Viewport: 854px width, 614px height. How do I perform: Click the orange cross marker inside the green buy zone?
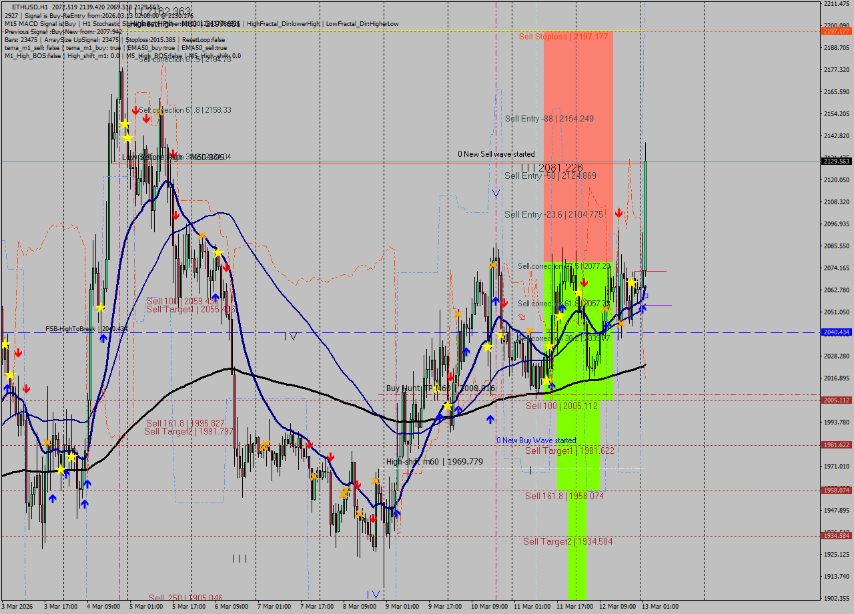pos(604,310)
